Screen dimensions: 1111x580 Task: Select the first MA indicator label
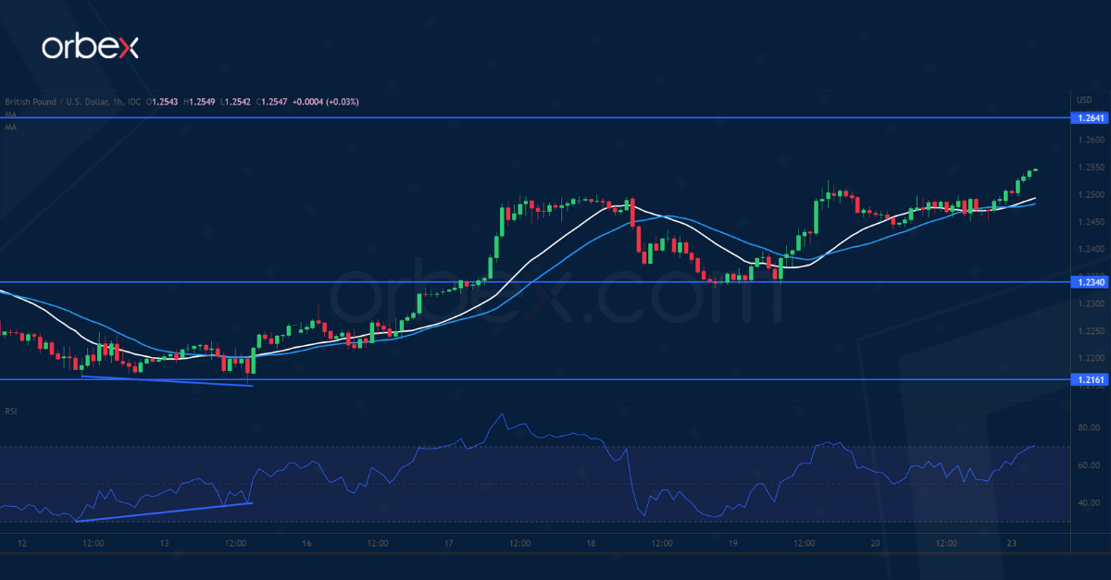pyautogui.click(x=10, y=114)
